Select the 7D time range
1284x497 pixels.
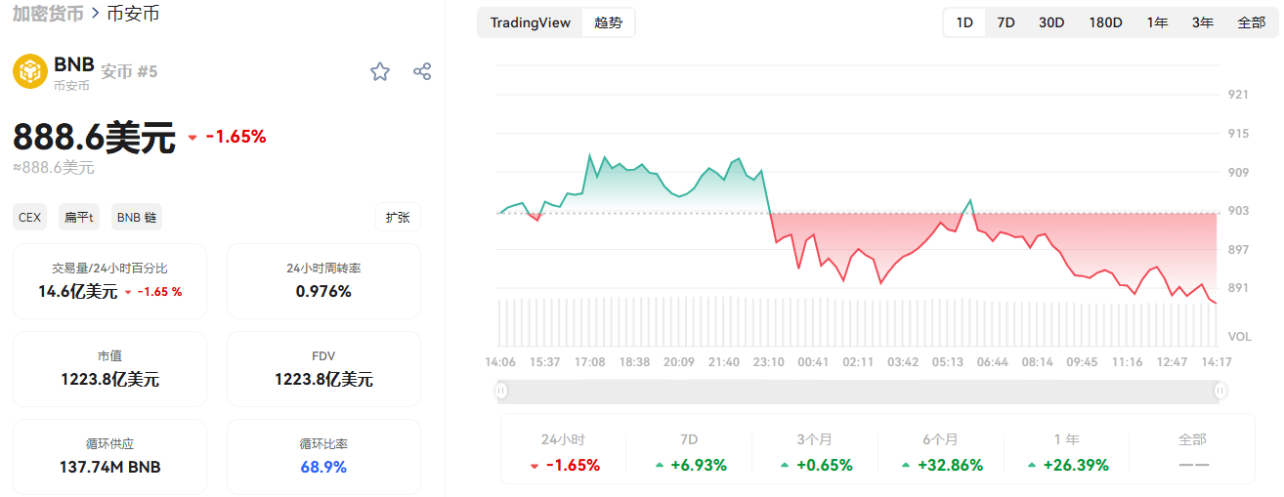1006,22
